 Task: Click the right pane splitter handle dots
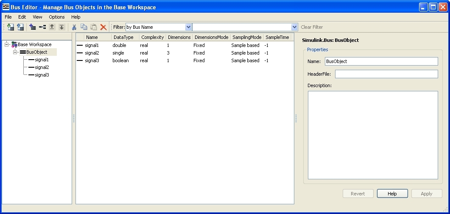(x=296, y=118)
